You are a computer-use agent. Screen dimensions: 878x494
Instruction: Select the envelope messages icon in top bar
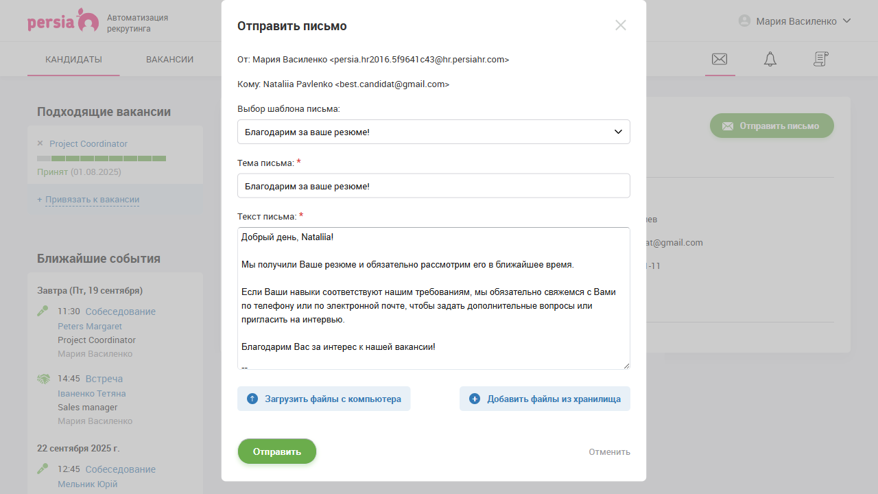point(719,59)
